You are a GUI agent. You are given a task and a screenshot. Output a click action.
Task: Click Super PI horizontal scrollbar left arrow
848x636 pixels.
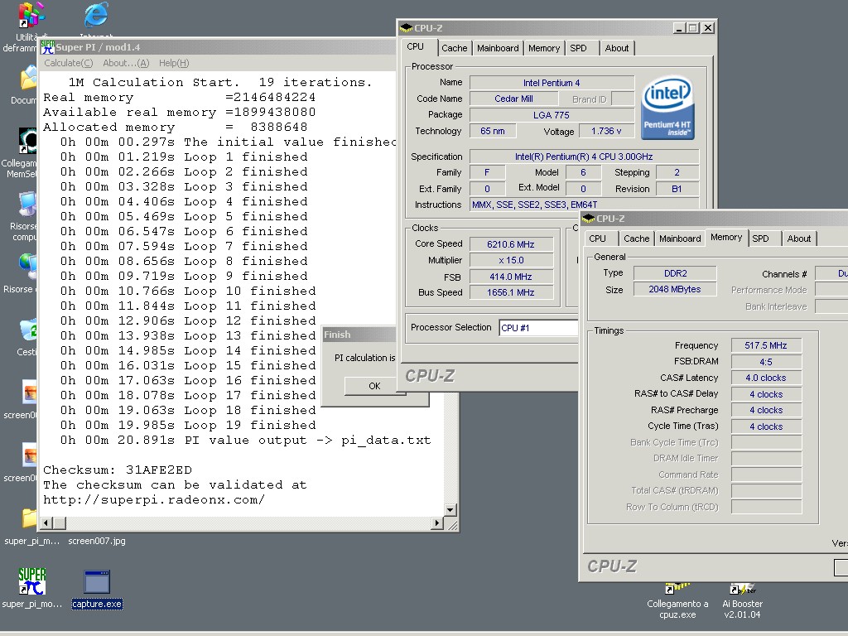(46, 523)
